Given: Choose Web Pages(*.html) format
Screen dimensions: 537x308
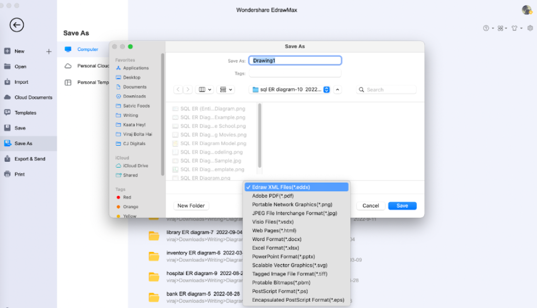Looking at the screenshot, I should pyautogui.click(x=297, y=230).
